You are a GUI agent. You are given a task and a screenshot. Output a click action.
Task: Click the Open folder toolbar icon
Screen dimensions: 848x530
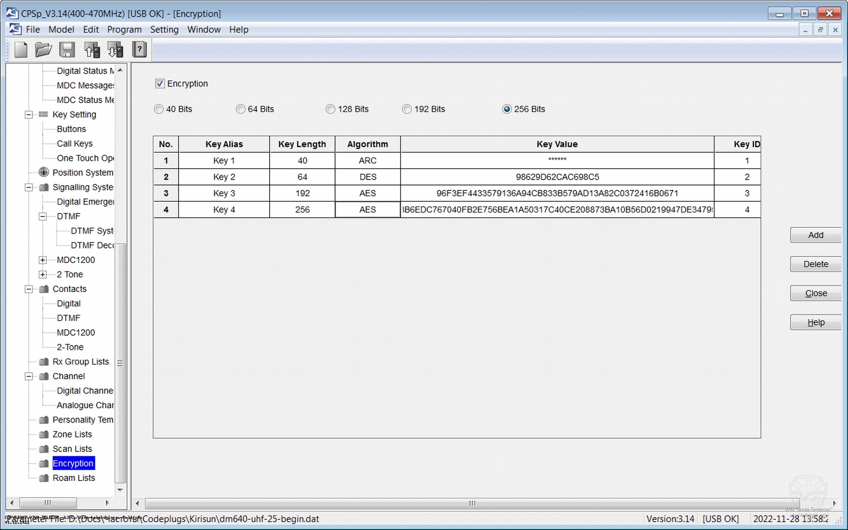[43, 50]
